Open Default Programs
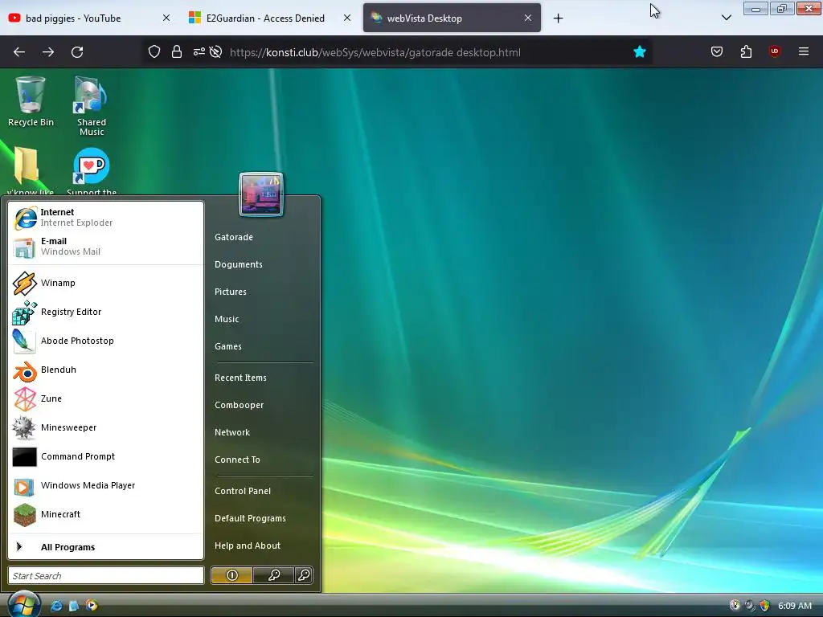The image size is (823, 617). [250, 518]
